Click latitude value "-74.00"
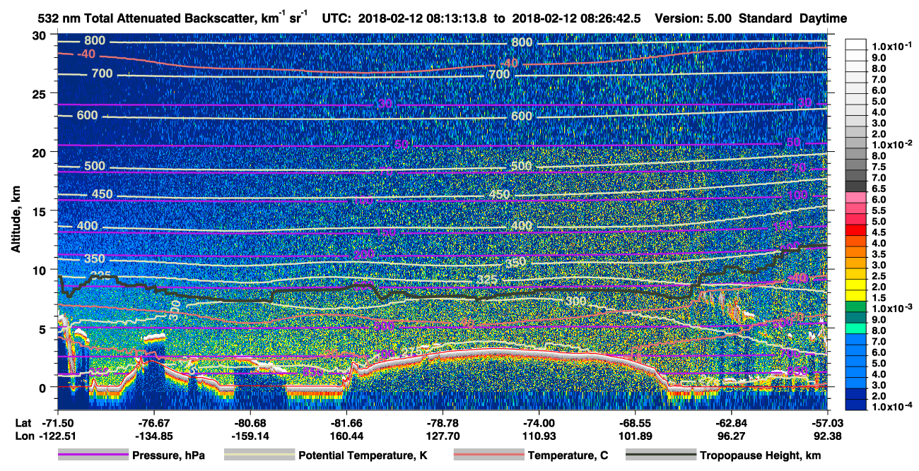 coord(539,424)
